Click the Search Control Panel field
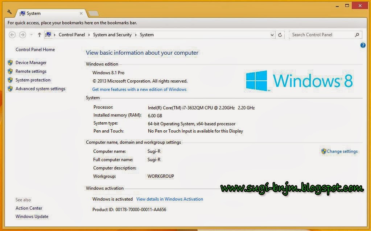Screen dimensions: 371x231 coord(325,35)
